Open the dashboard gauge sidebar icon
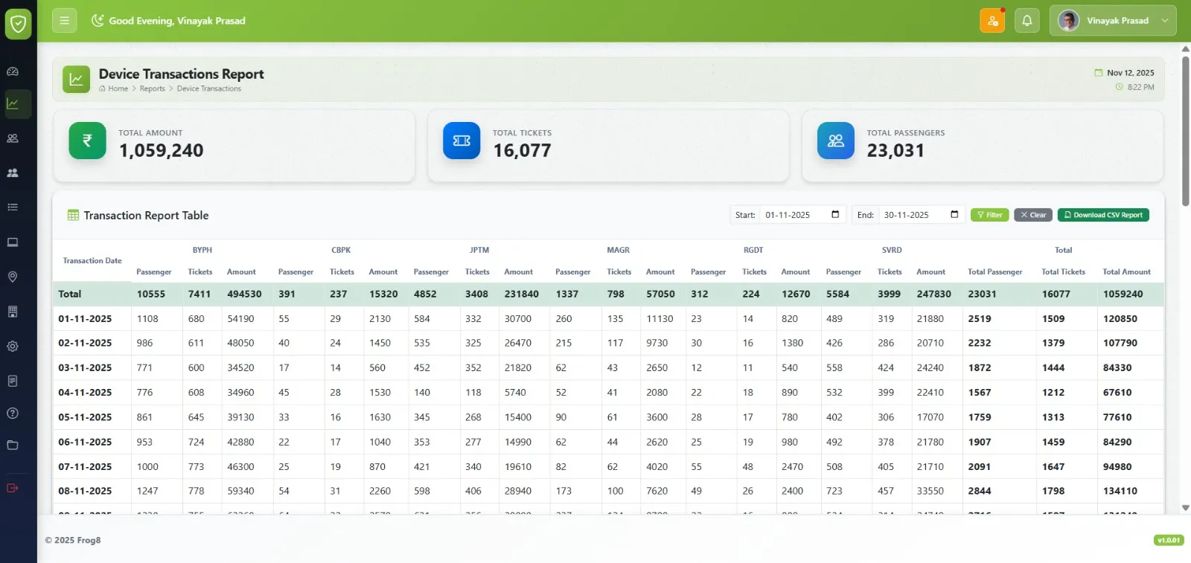1191x563 pixels. pos(13,71)
